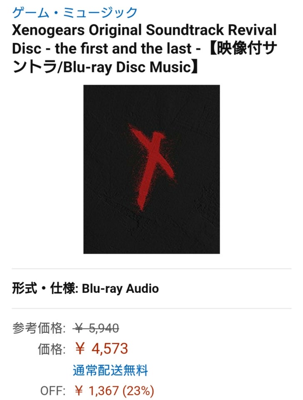Click the red ¥4,573 price
The image size is (303, 400).
tap(101, 349)
